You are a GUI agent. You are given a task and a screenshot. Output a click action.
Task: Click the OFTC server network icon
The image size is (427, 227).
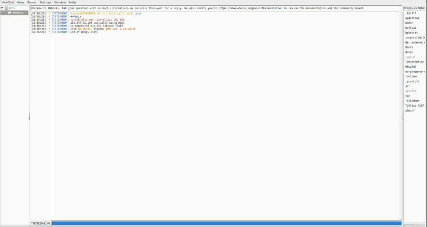coord(6,8)
